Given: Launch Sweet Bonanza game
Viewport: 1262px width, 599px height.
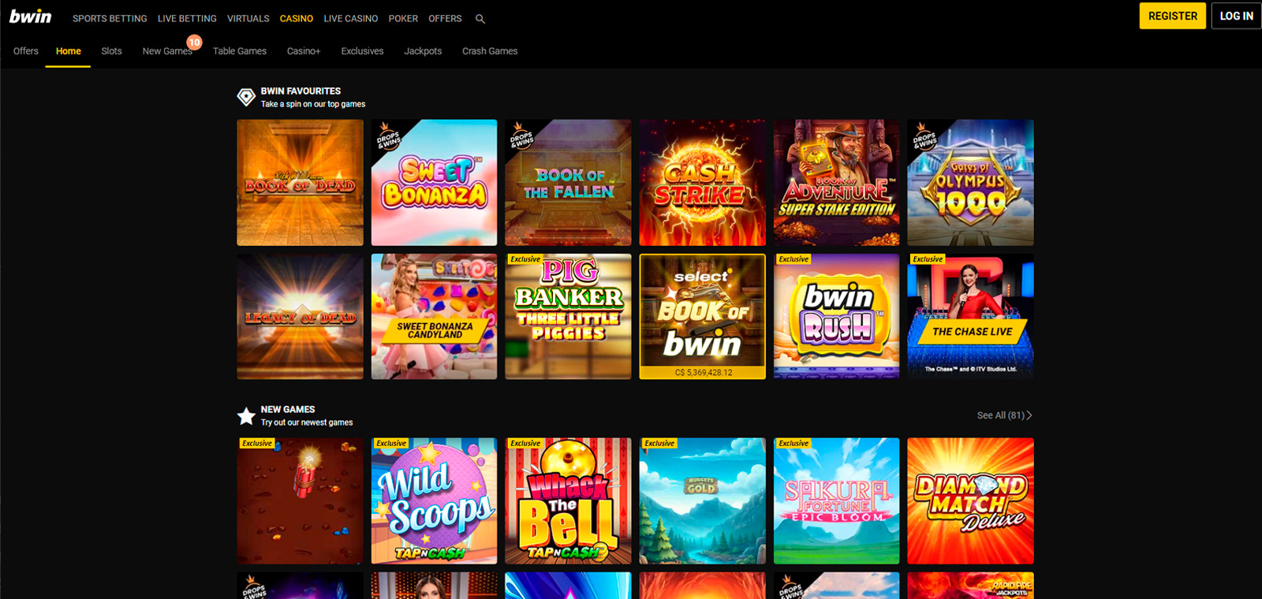Looking at the screenshot, I should [435, 183].
